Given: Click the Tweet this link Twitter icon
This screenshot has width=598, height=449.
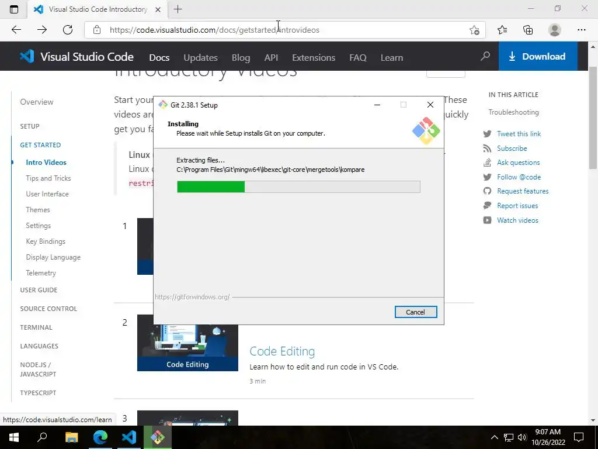Looking at the screenshot, I should point(487,134).
